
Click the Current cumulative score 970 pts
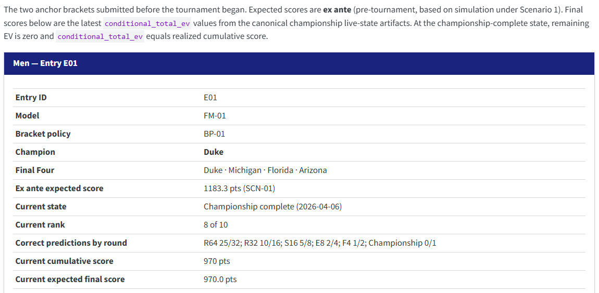(217, 261)
